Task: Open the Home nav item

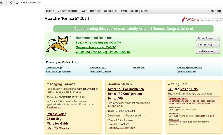Action: pyautogui.click(x=50, y=11)
